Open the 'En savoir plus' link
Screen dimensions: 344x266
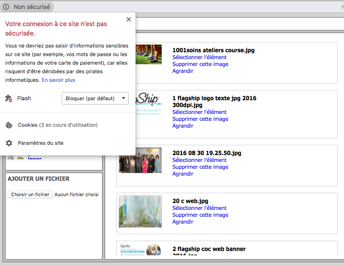point(58,80)
